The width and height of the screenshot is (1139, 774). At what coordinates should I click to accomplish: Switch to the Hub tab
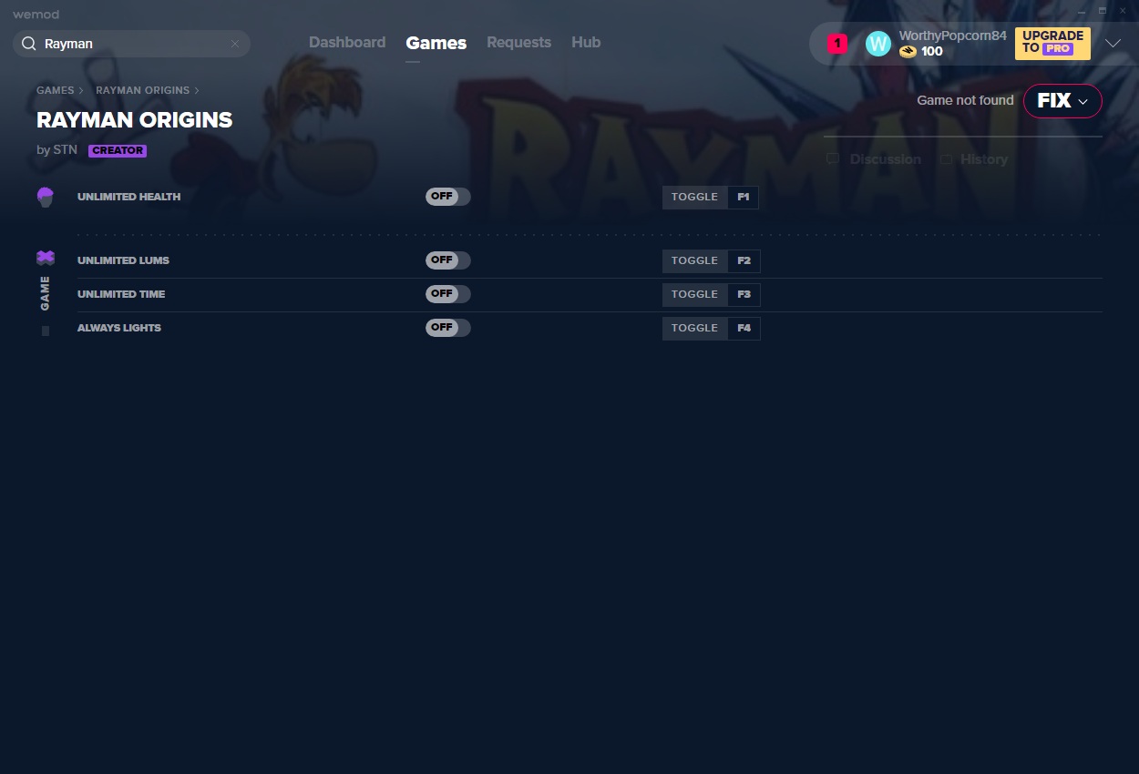586,43
